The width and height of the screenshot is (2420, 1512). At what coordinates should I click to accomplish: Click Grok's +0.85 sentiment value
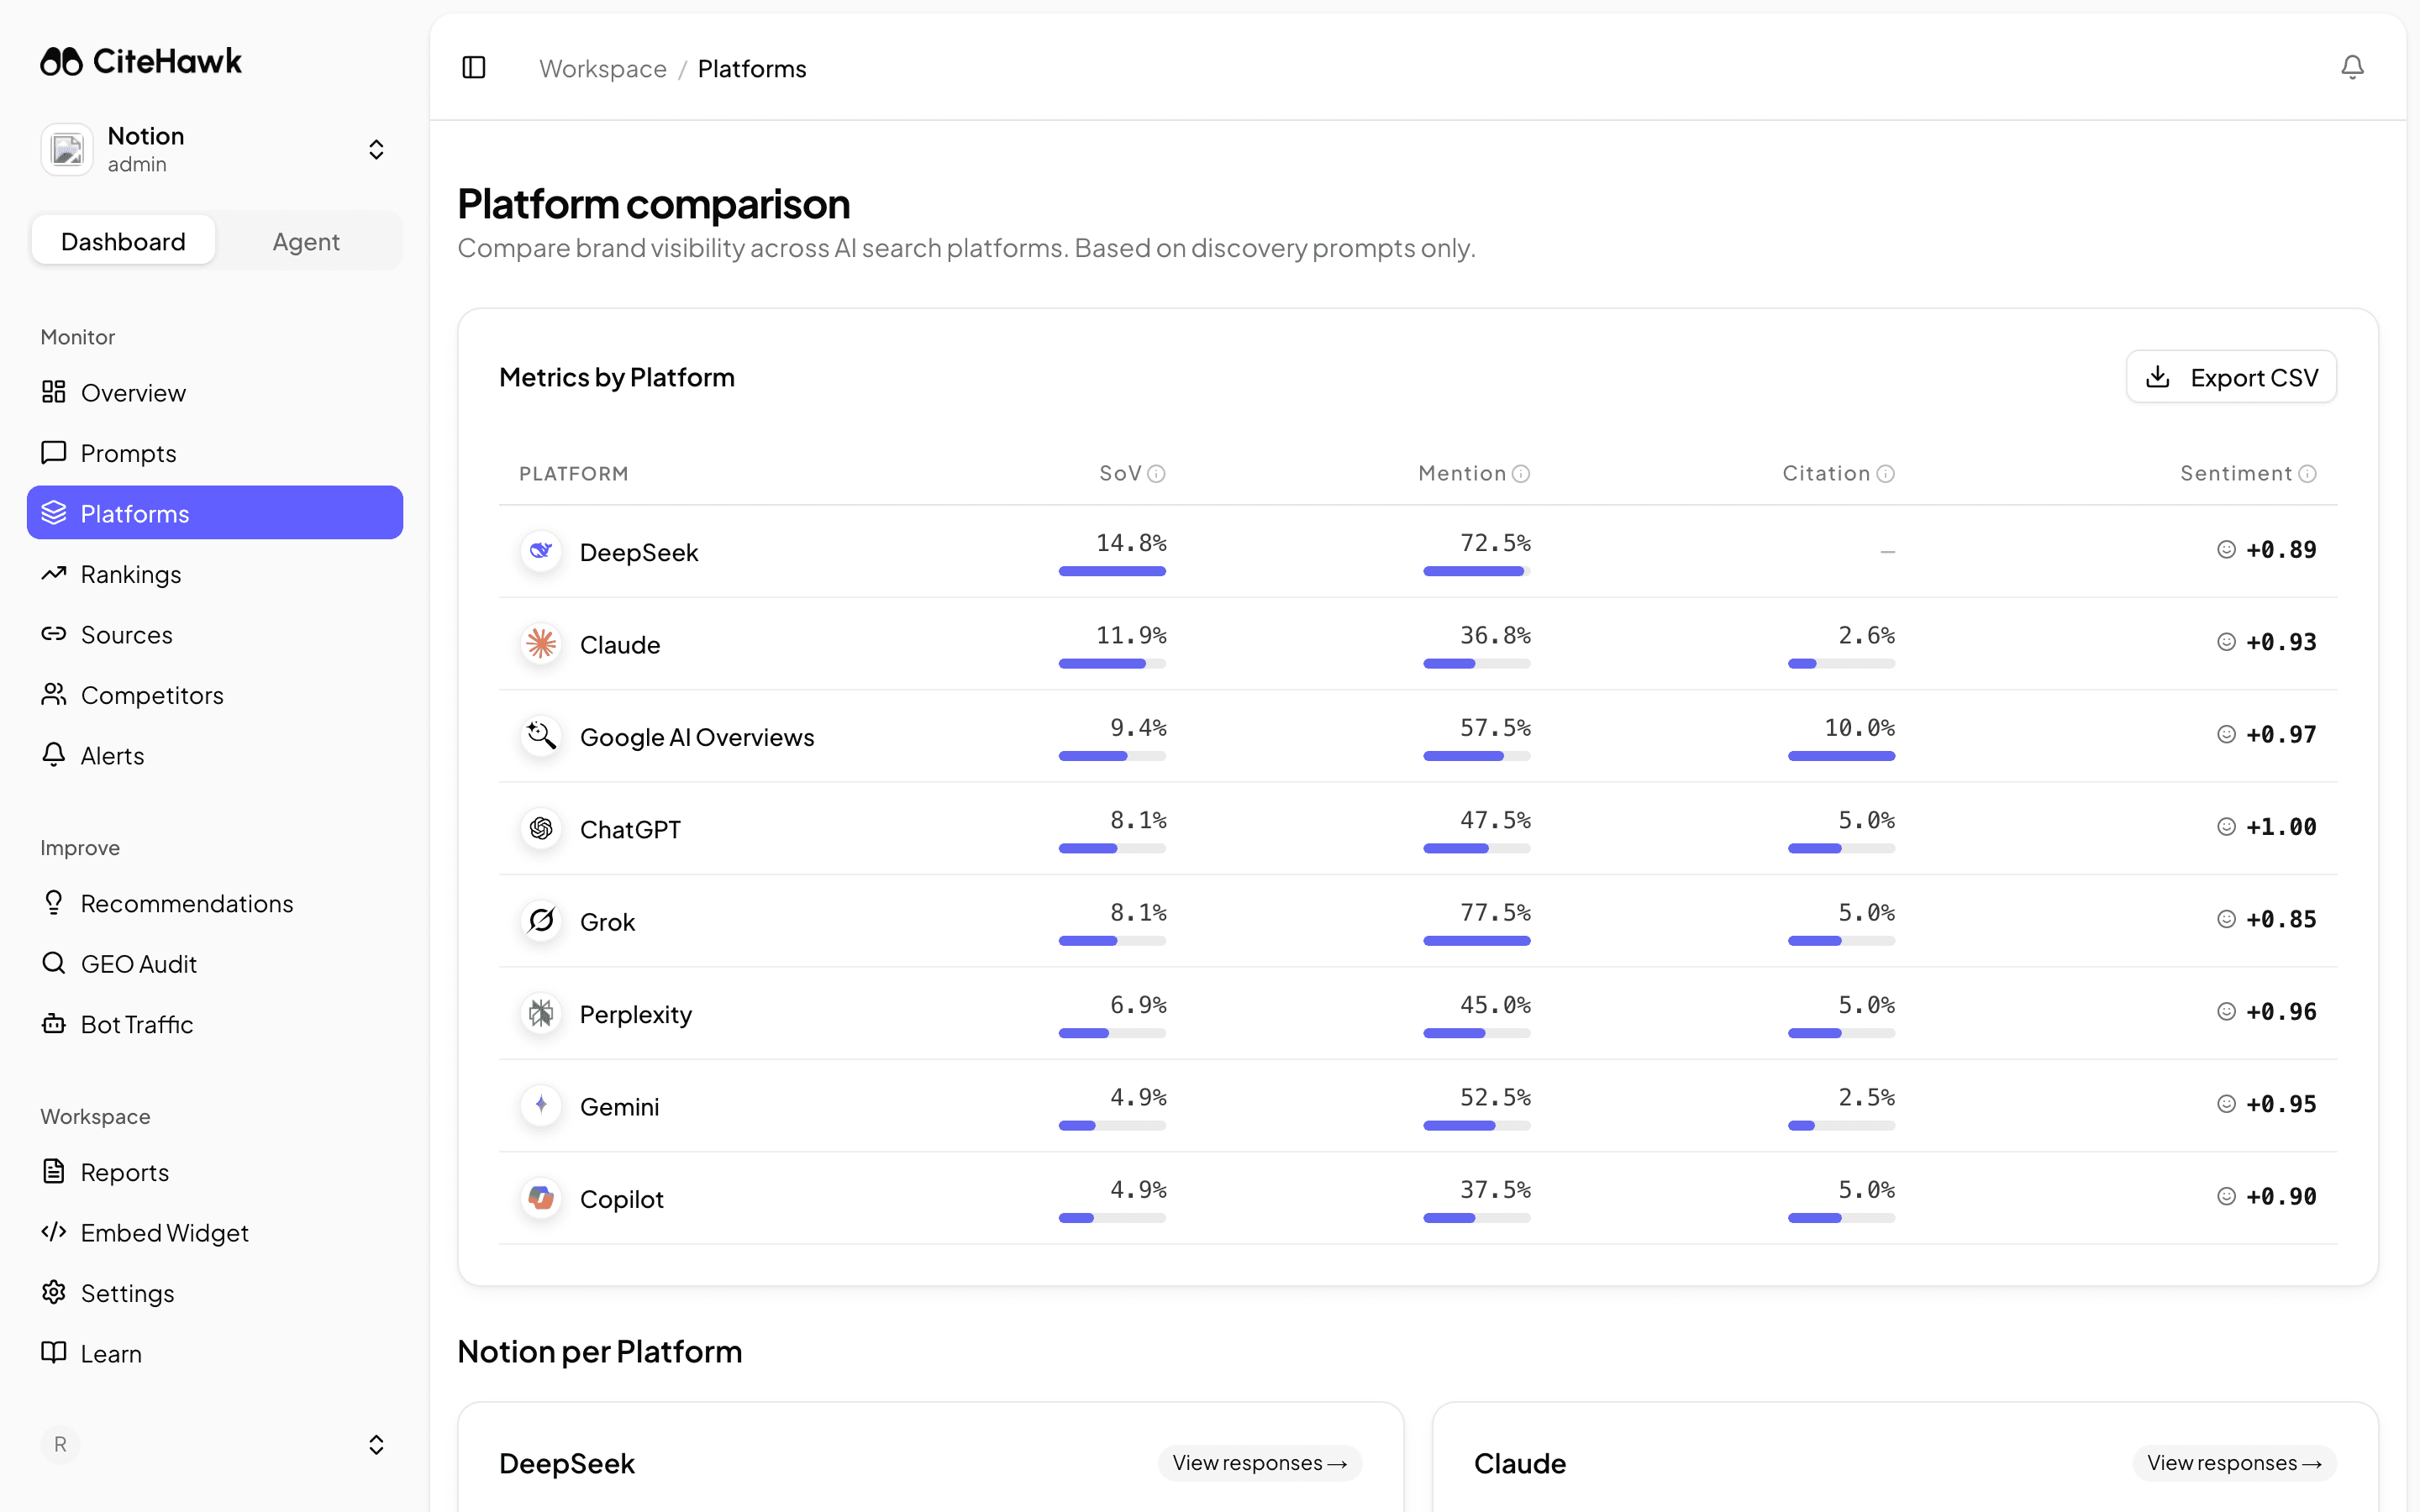tap(2281, 919)
